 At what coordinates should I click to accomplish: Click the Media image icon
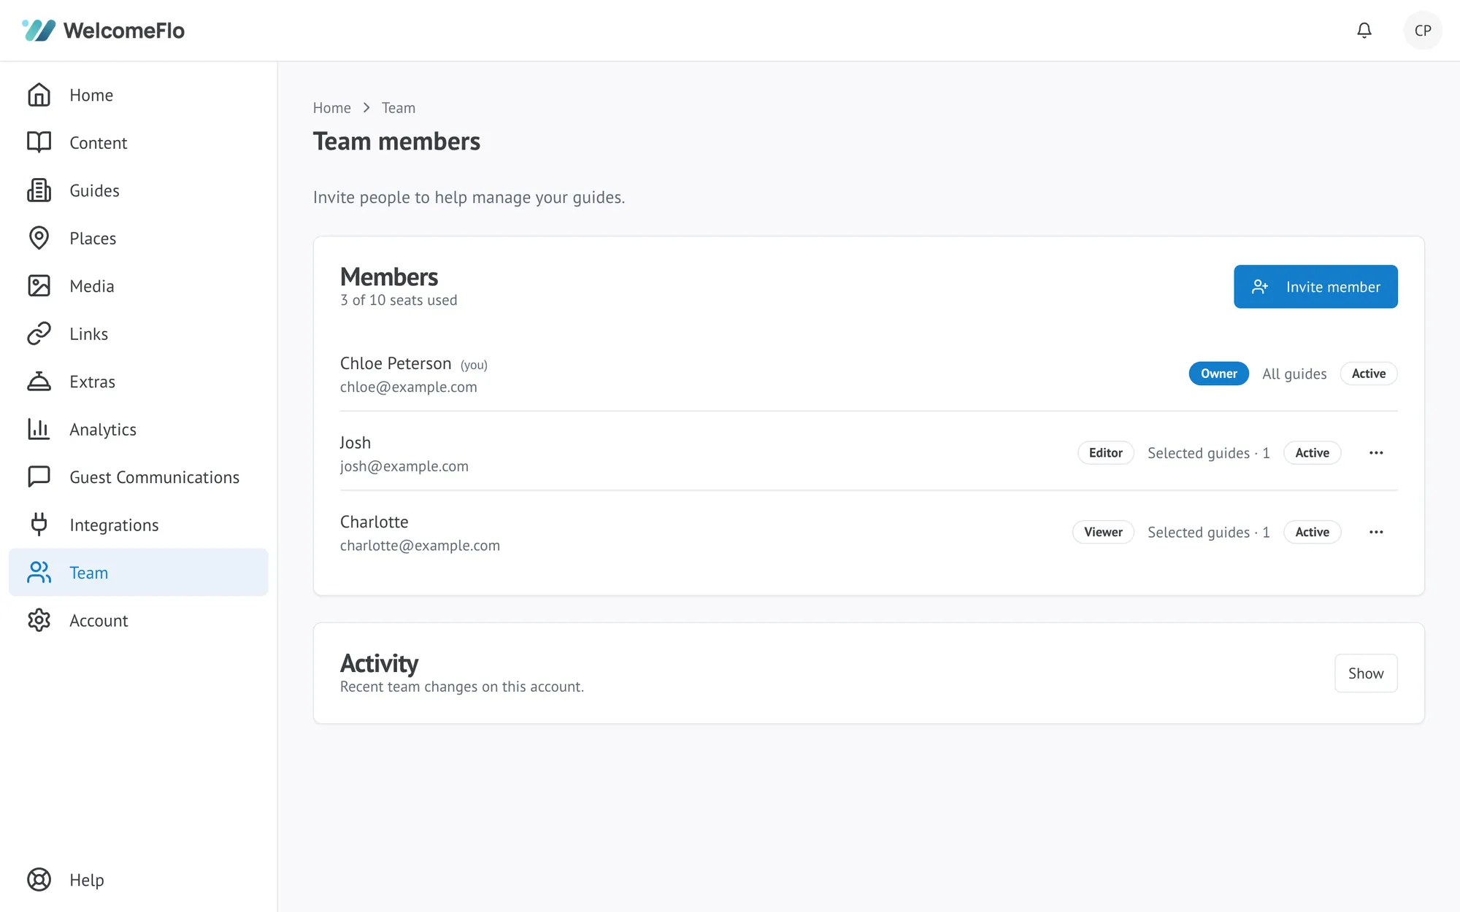point(39,286)
